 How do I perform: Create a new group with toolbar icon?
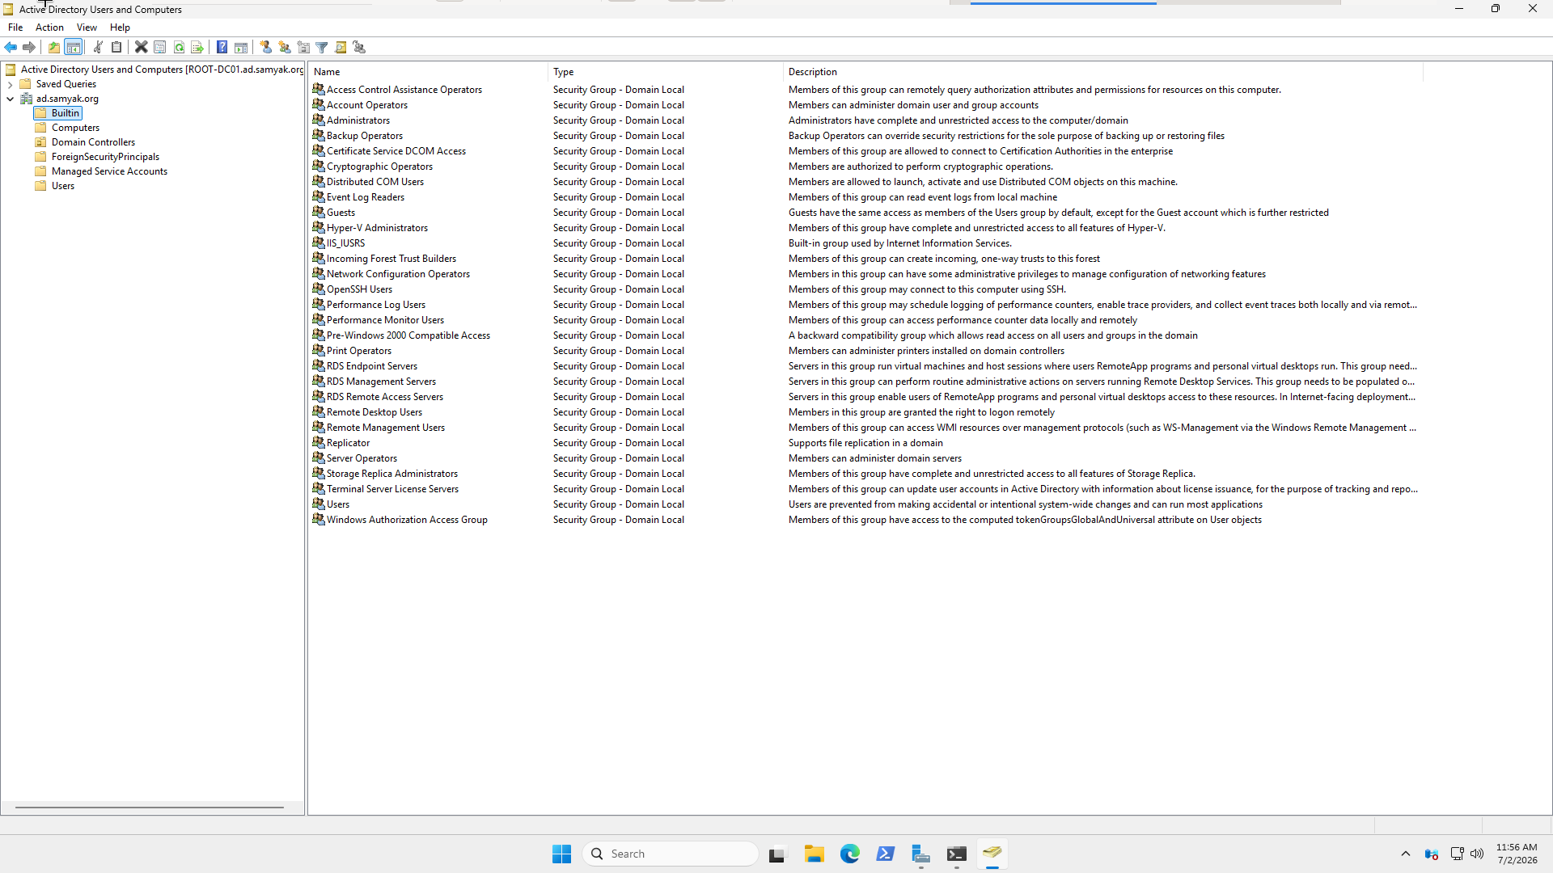click(285, 47)
